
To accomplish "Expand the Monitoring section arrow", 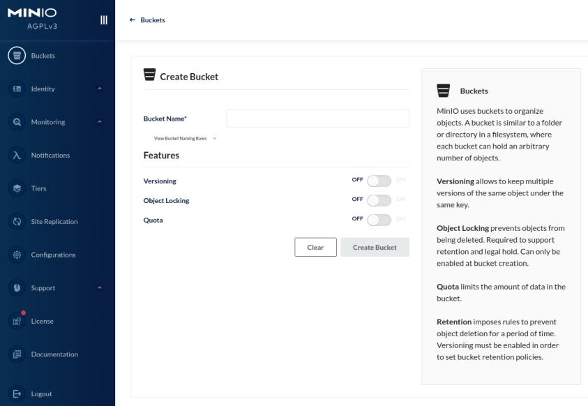I will 100,122.
